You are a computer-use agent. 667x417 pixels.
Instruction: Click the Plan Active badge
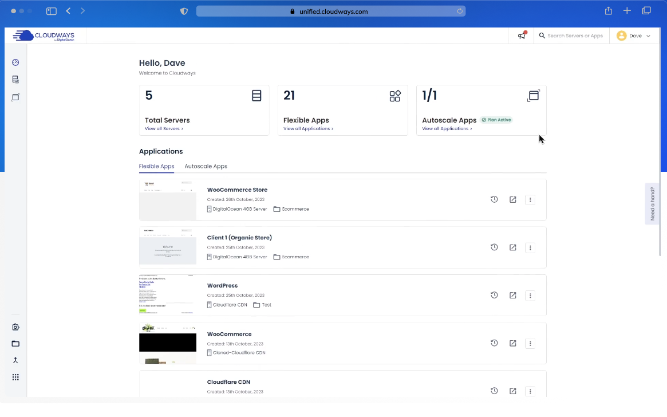(x=496, y=120)
